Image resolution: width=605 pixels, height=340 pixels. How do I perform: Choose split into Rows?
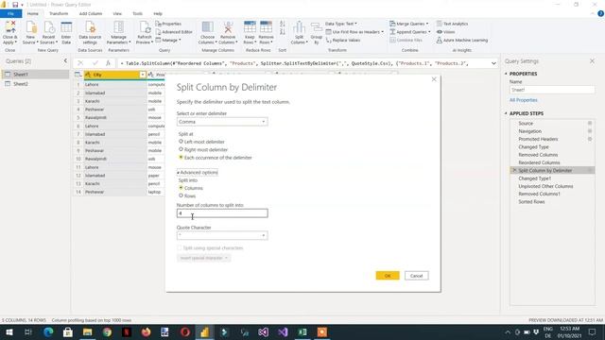pos(181,195)
